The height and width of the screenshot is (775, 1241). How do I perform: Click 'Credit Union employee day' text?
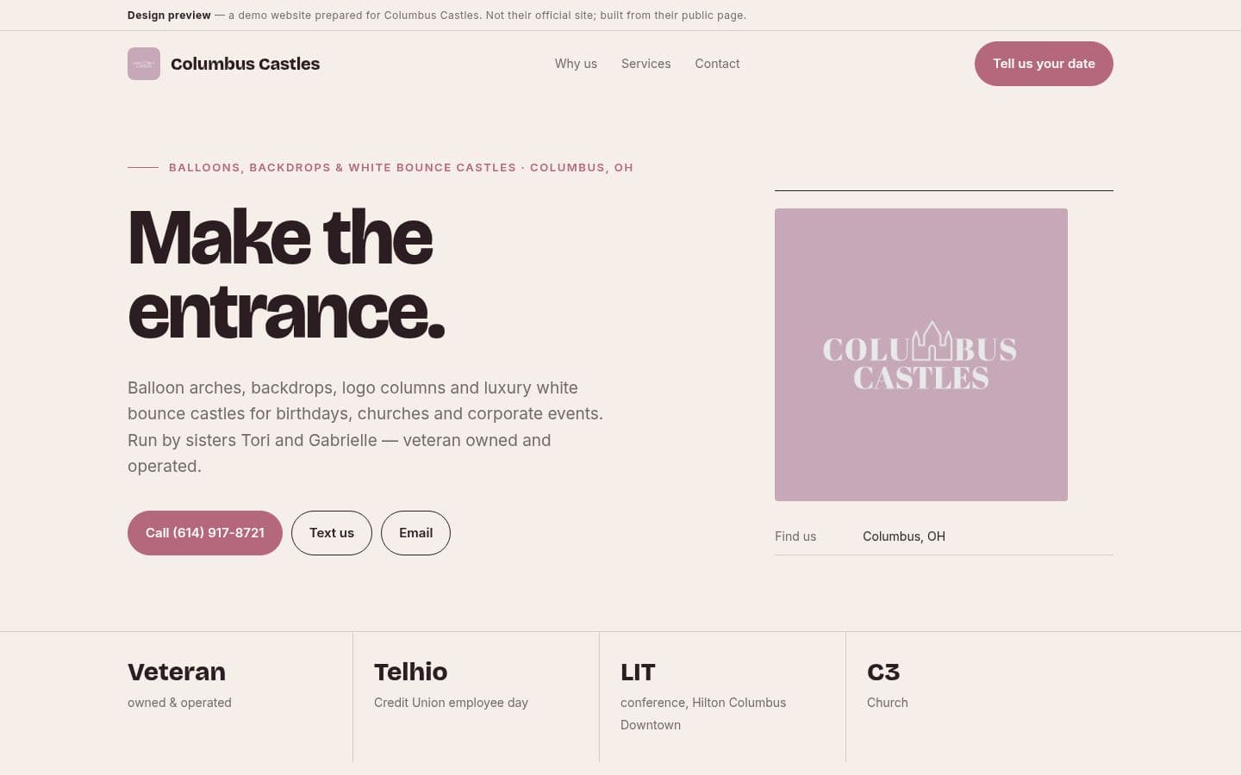click(451, 703)
